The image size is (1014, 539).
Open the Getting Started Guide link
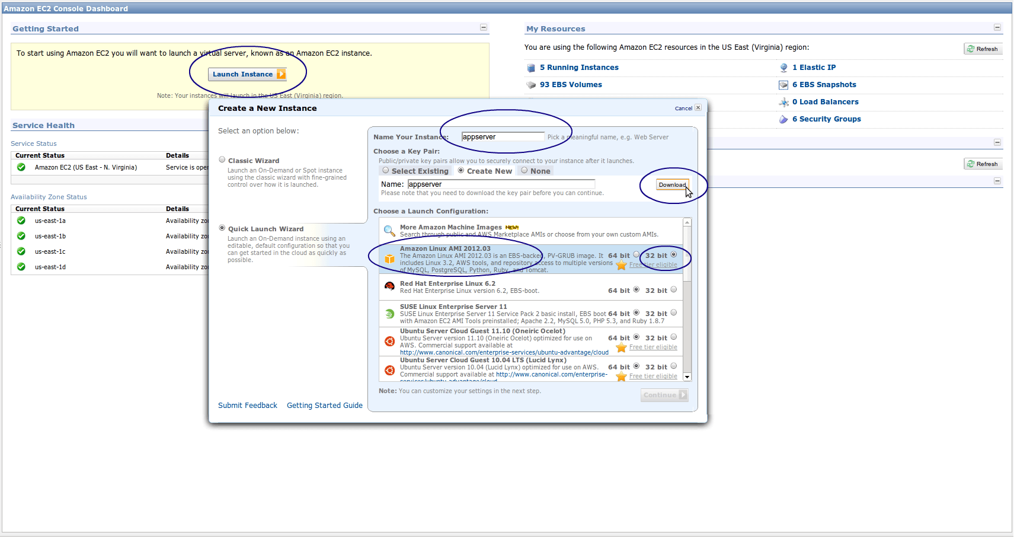pos(324,406)
